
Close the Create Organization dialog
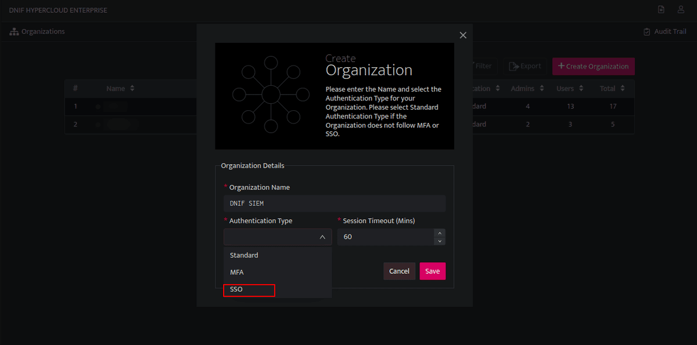(463, 35)
